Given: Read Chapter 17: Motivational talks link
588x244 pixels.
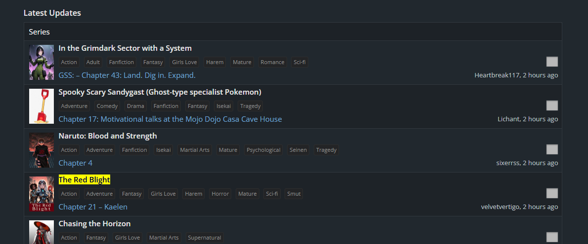Looking at the screenshot, I should point(170,119).
